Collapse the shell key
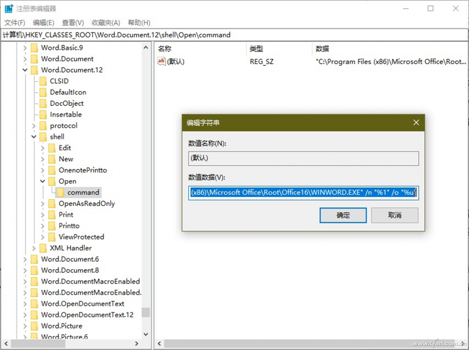469x350 pixels. pos(34,137)
